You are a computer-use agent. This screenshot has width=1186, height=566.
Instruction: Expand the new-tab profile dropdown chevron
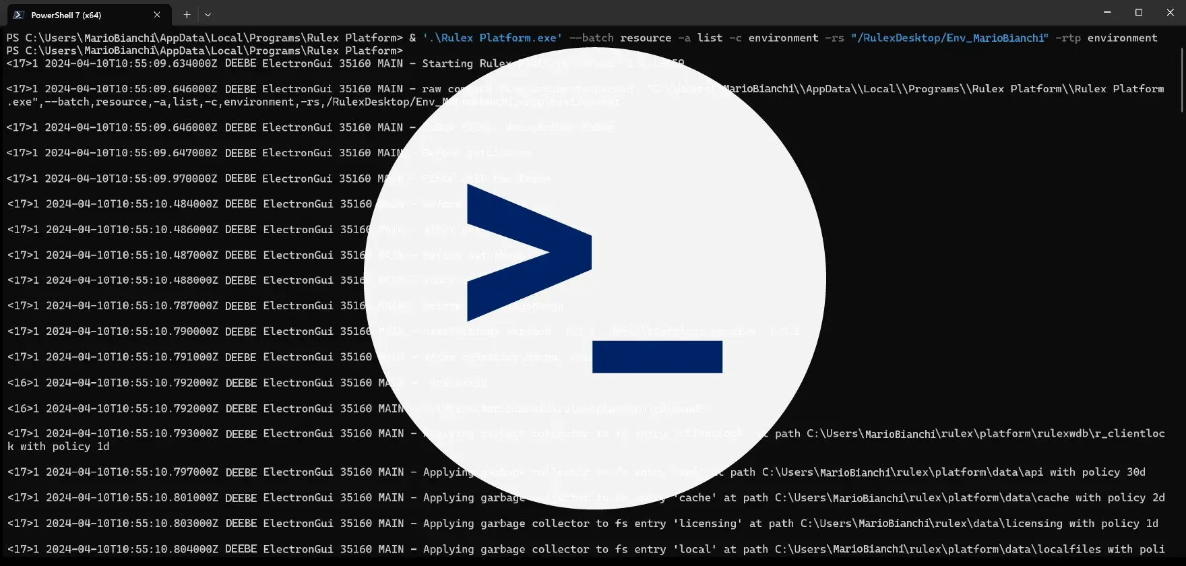click(208, 14)
